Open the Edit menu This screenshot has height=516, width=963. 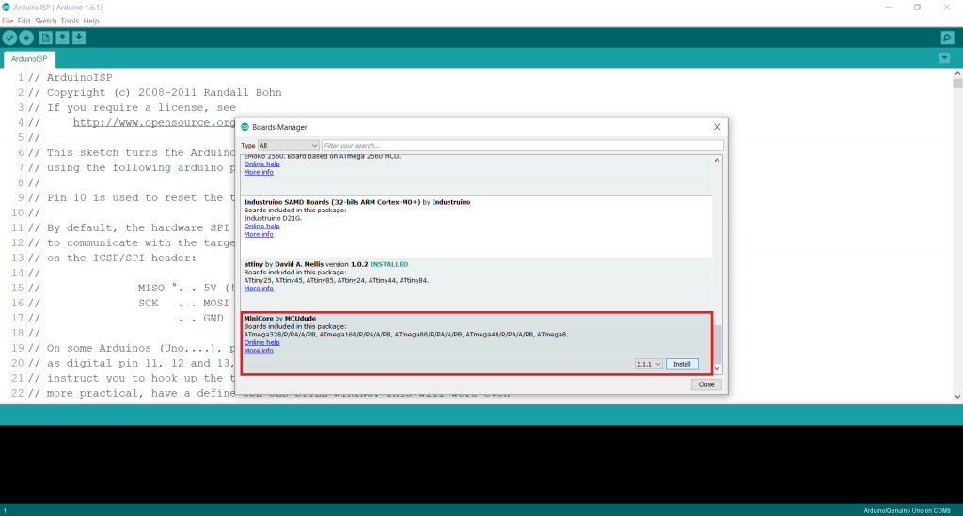pyautogui.click(x=24, y=21)
